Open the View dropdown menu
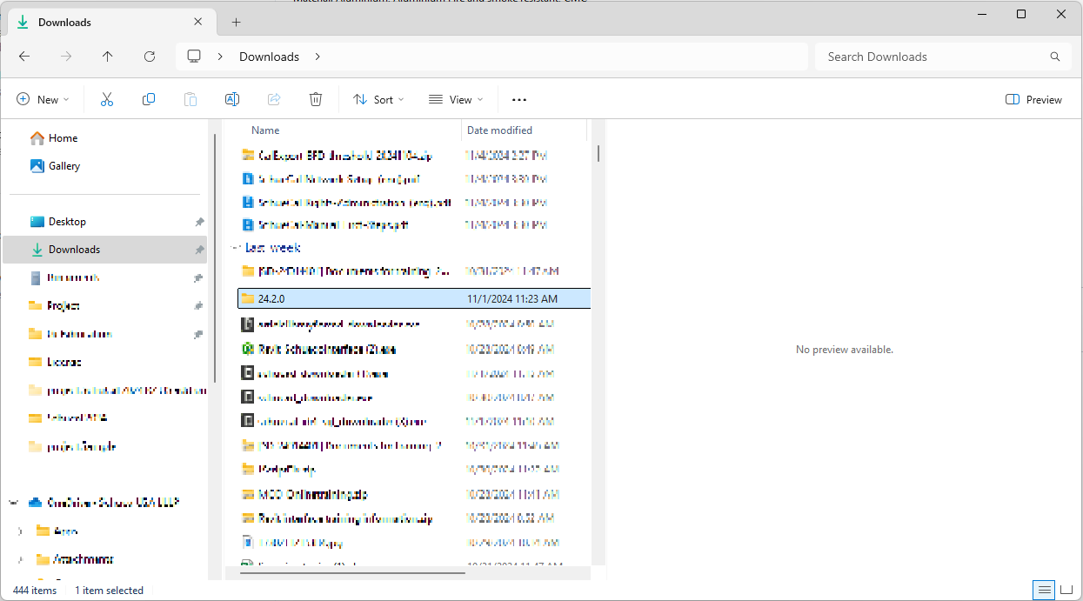The image size is (1083, 601). (456, 100)
